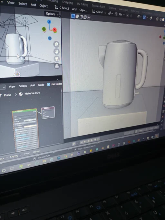Toggle perspective/orthographic grid button
The width and height of the screenshot is (165, 220).
click(57, 66)
